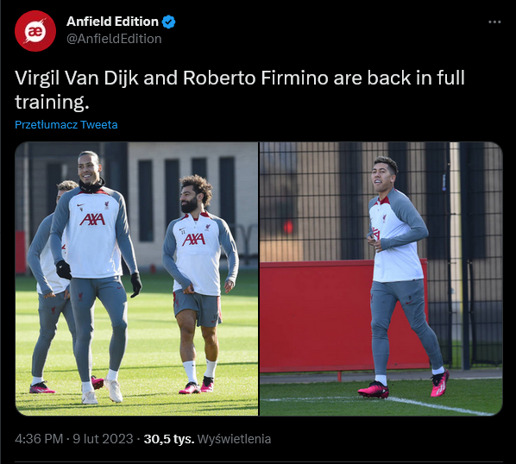516x464 pixels.
Task: Click the bearded player in shorts
Action: [201, 283]
